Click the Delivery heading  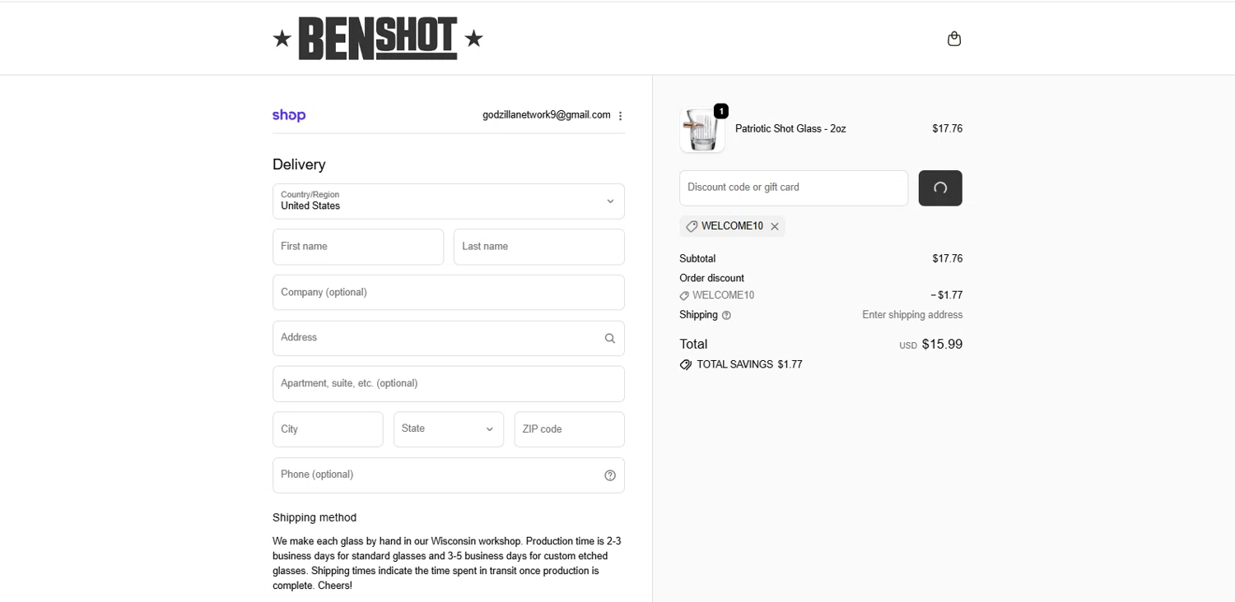[x=299, y=164]
